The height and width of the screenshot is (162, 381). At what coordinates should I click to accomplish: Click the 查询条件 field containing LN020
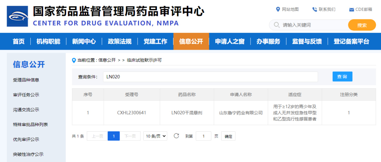210,77
